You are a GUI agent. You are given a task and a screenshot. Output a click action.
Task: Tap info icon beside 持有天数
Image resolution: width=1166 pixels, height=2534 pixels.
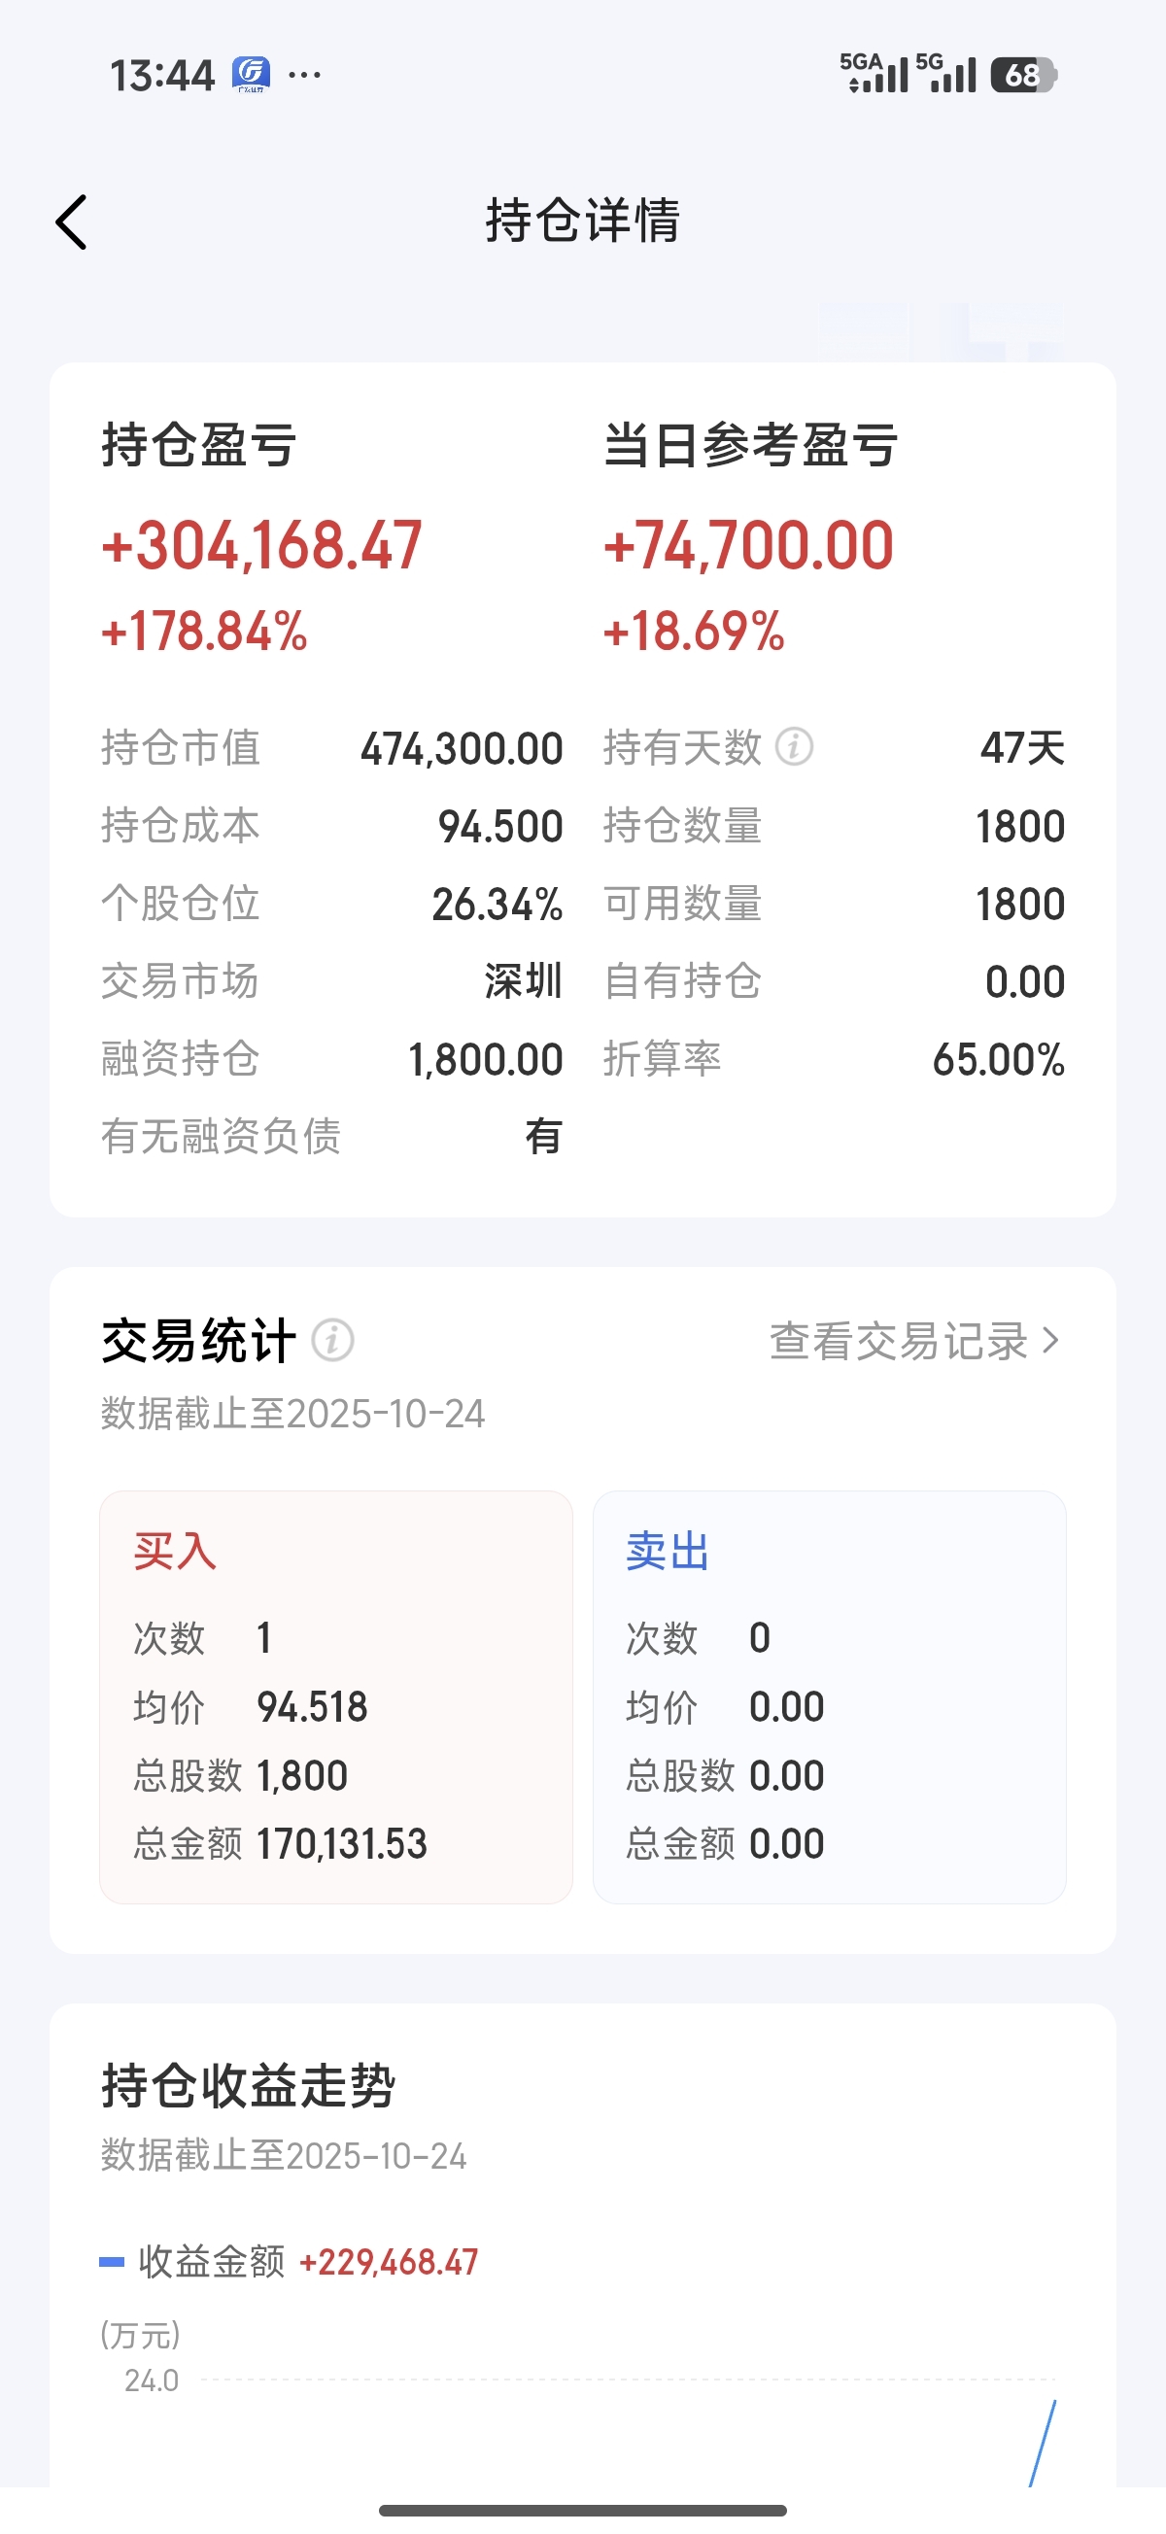click(794, 746)
